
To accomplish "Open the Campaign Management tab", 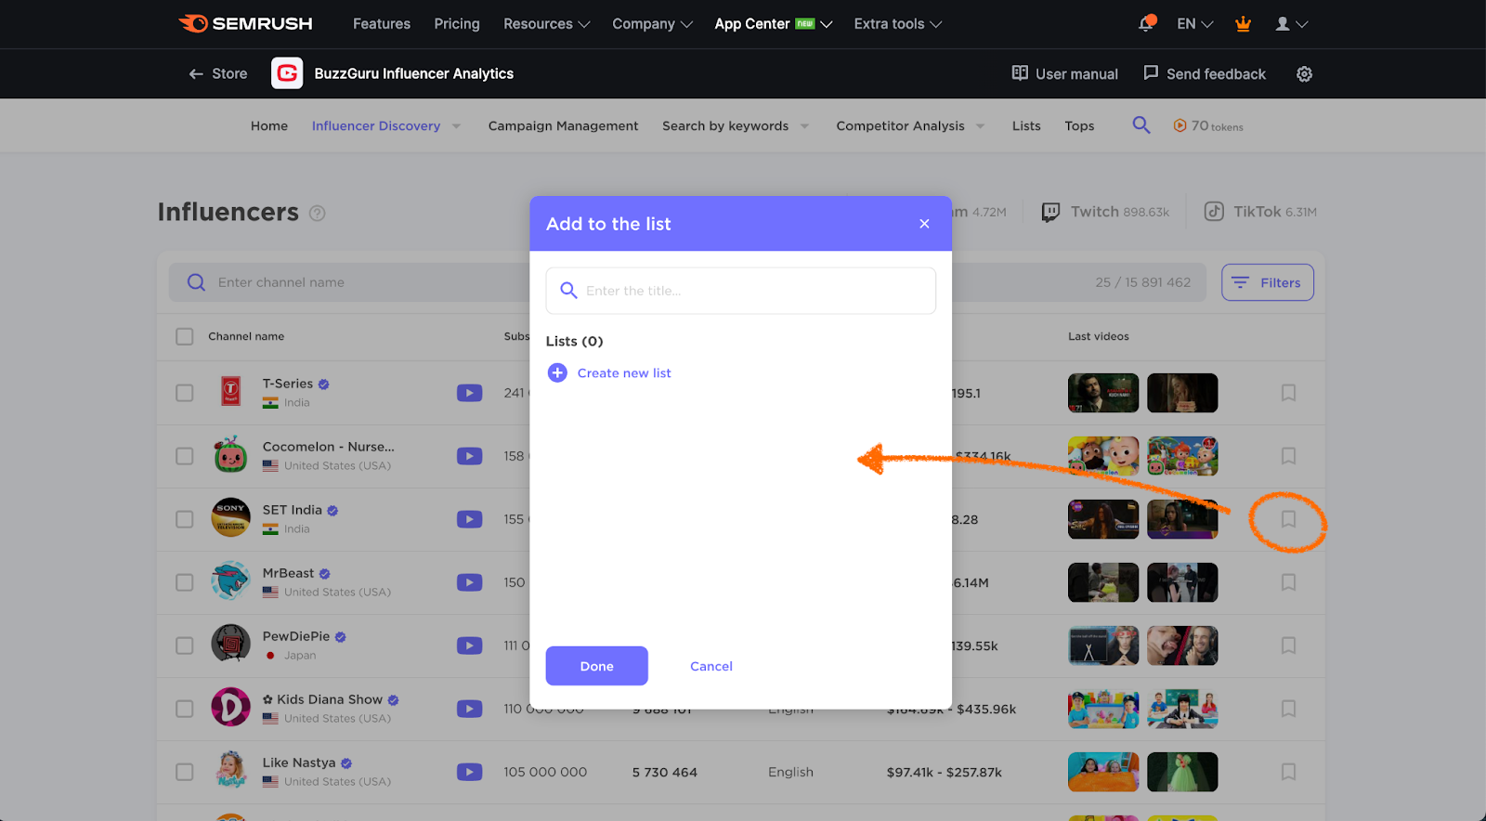I will (x=563, y=125).
